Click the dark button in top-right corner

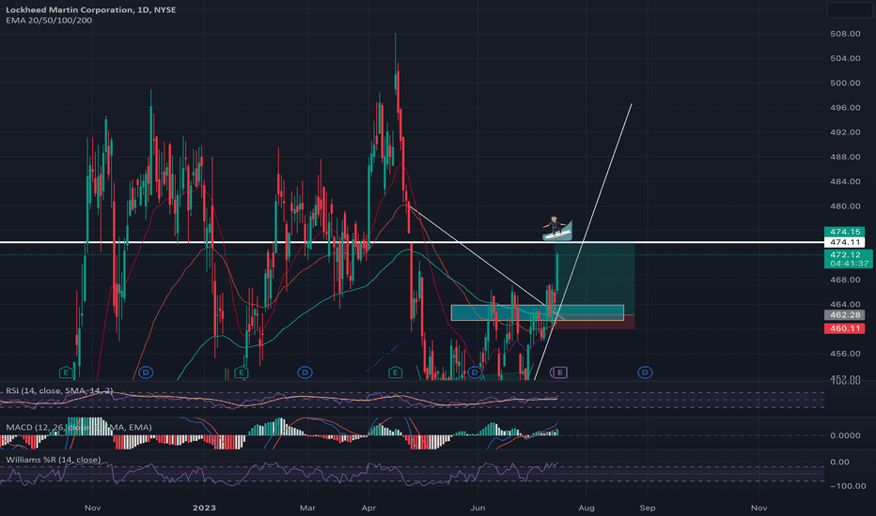pos(849,9)
